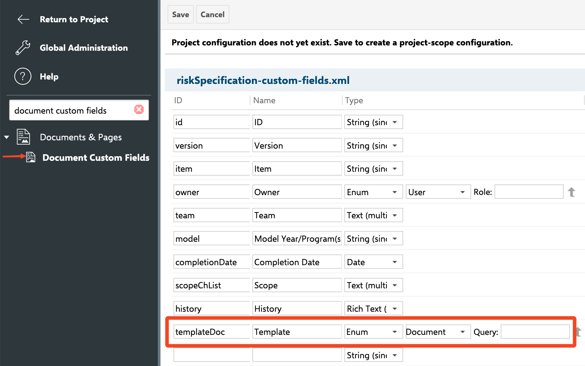Click the Name field containing 'History'
585x366 pixels.
click(x=297, y=308)
